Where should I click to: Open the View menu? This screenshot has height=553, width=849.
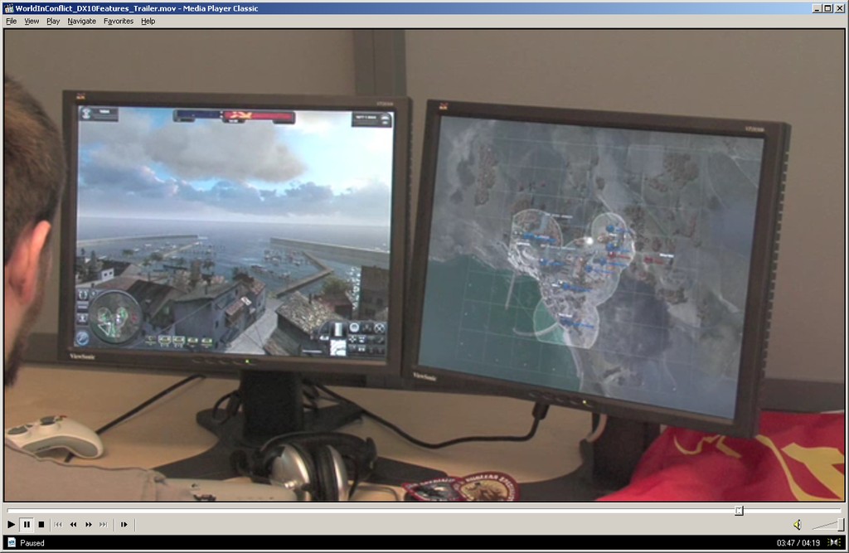[x=32, y=21]
